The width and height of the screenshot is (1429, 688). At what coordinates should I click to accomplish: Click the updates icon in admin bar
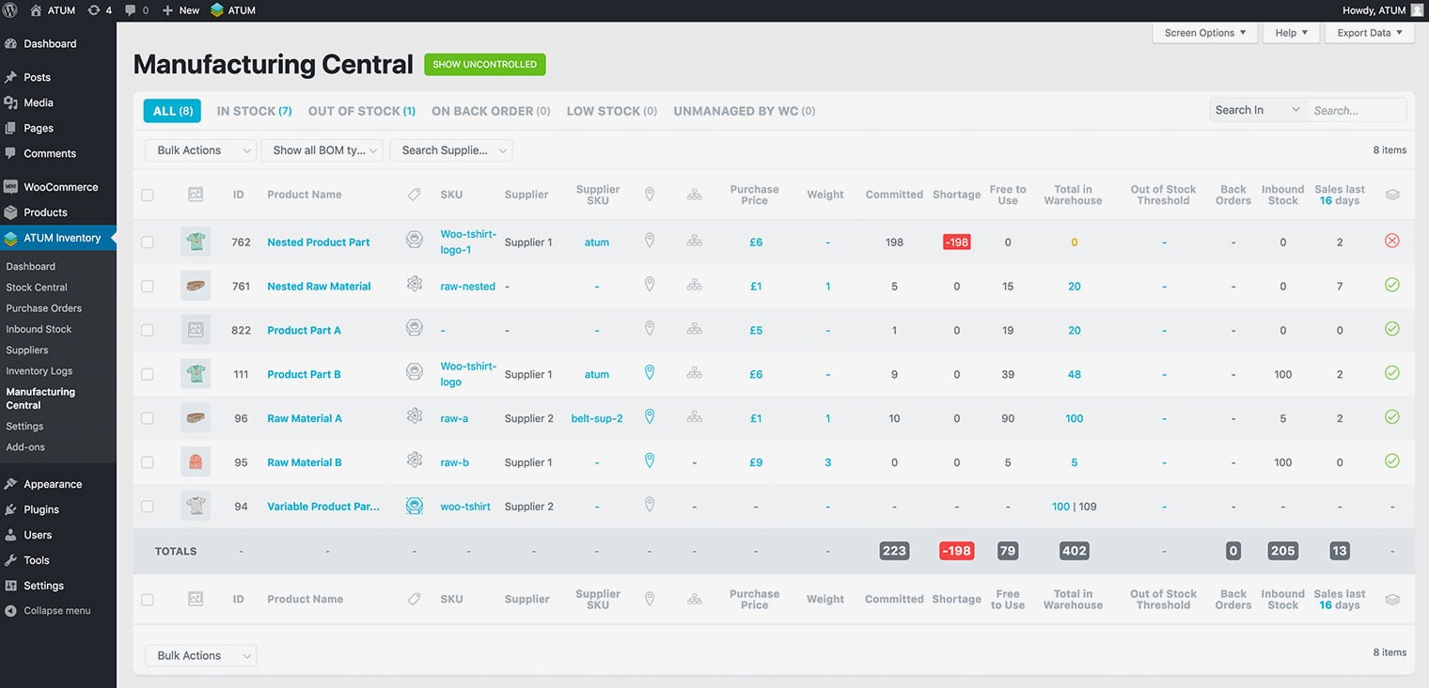pos(94,10)
